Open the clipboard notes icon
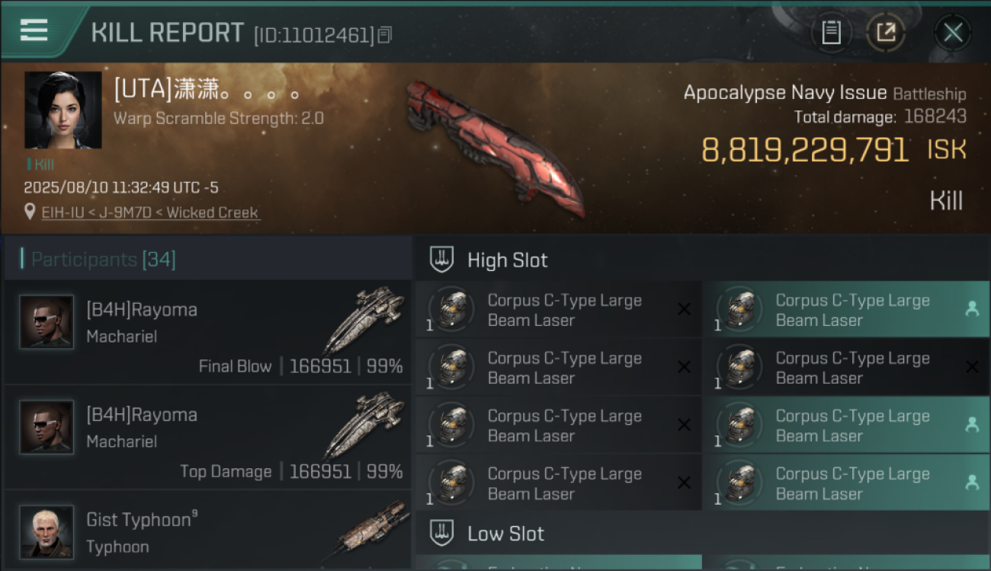The height and width of the screenshot is (571, 991). click(x=831, y=33)
